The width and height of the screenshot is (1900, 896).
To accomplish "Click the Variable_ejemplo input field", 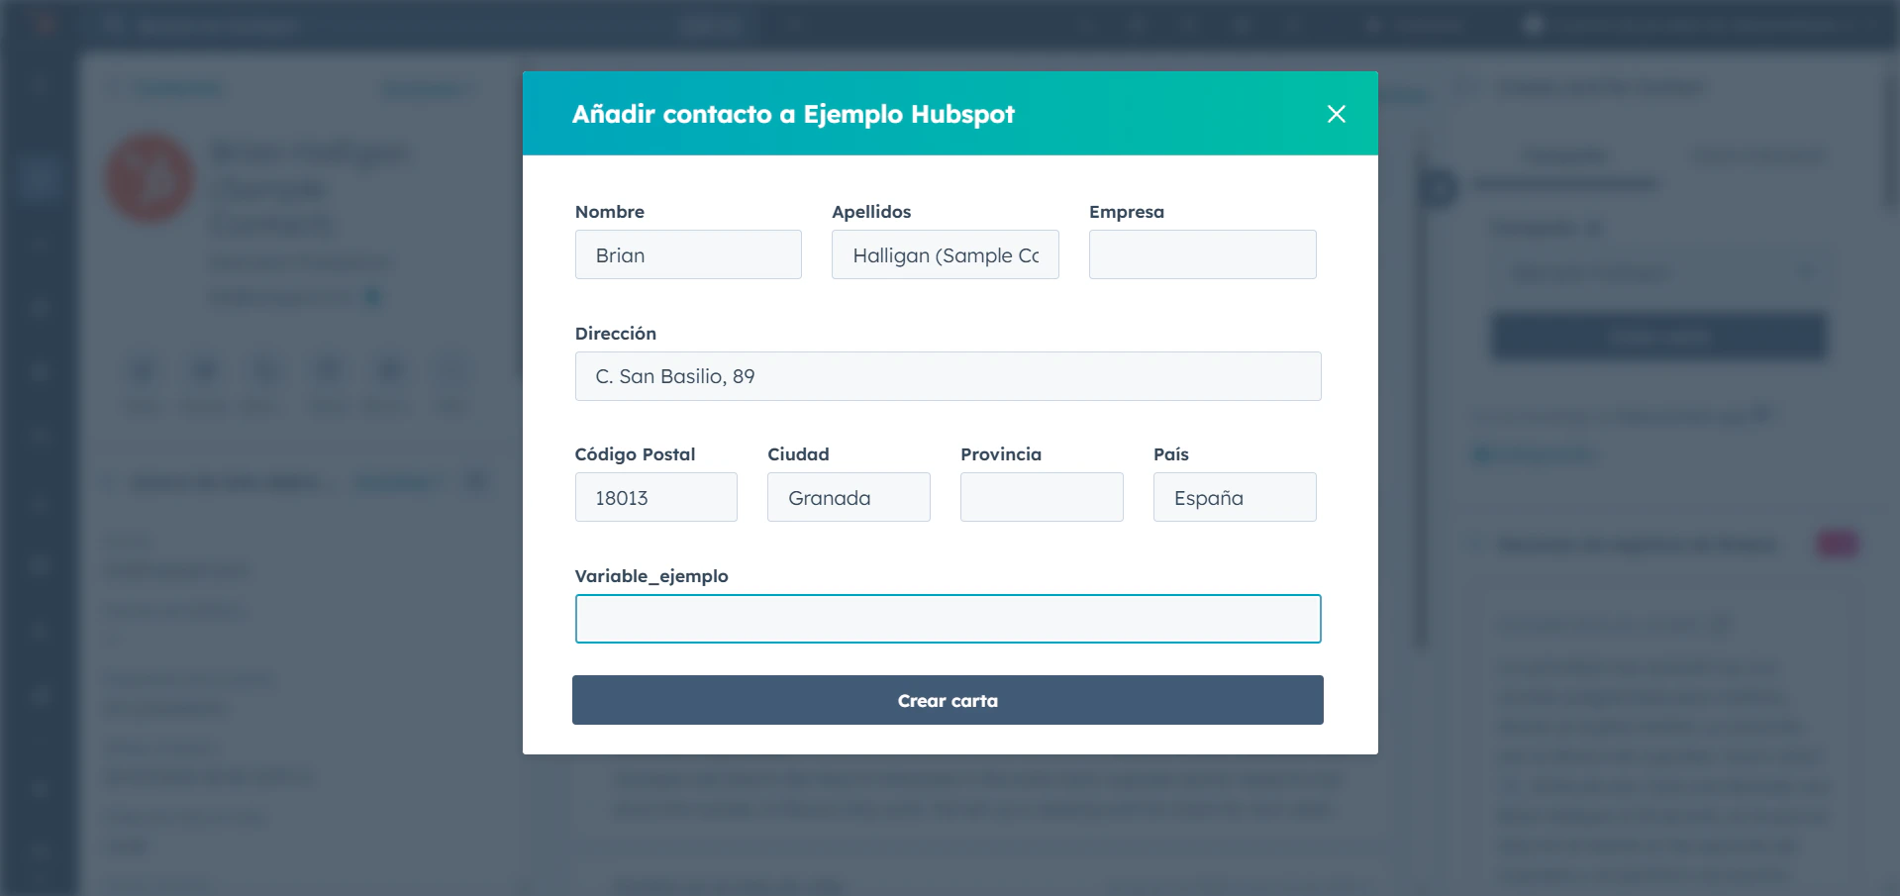I will 948,619.
